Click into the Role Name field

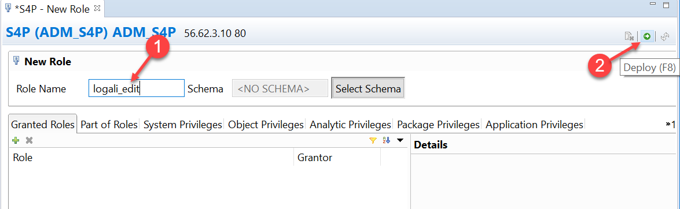click(137, 89)
